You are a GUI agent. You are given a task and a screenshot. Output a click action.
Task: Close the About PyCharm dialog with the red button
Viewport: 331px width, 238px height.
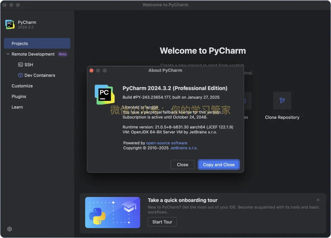pyautogui.click(x=91, y=70)
